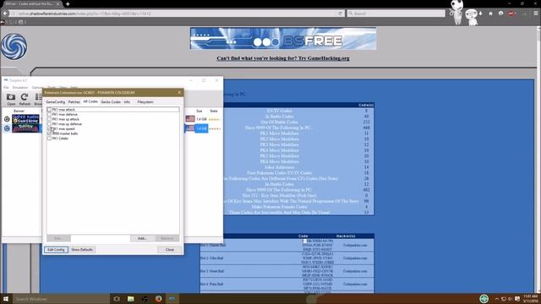The image size is (541, 304).
Task: Enable the PK1 max sp defense code
Action: pyautogui.click(x=49, y=124)
